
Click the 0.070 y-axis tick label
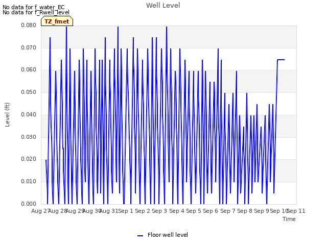[29, 47]
